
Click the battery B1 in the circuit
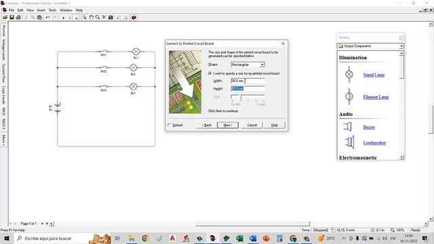click(x=57, y=108)
